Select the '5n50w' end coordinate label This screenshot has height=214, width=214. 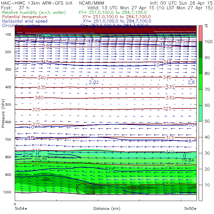(190, 209)
